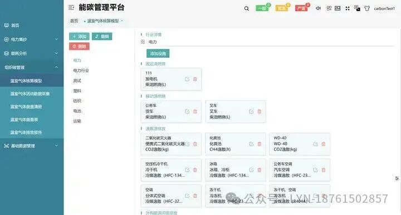Delete the 化粪池 card

tap(260, 144)
